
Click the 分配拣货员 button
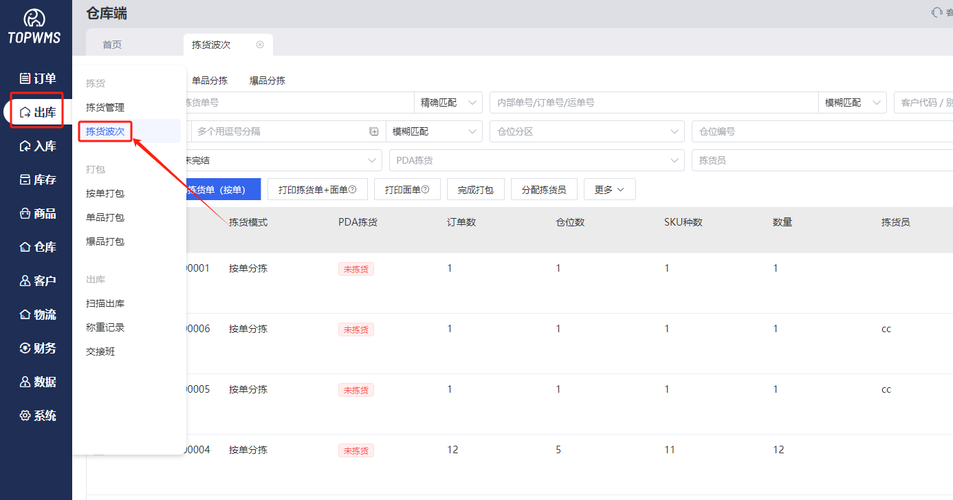point(544,190)
